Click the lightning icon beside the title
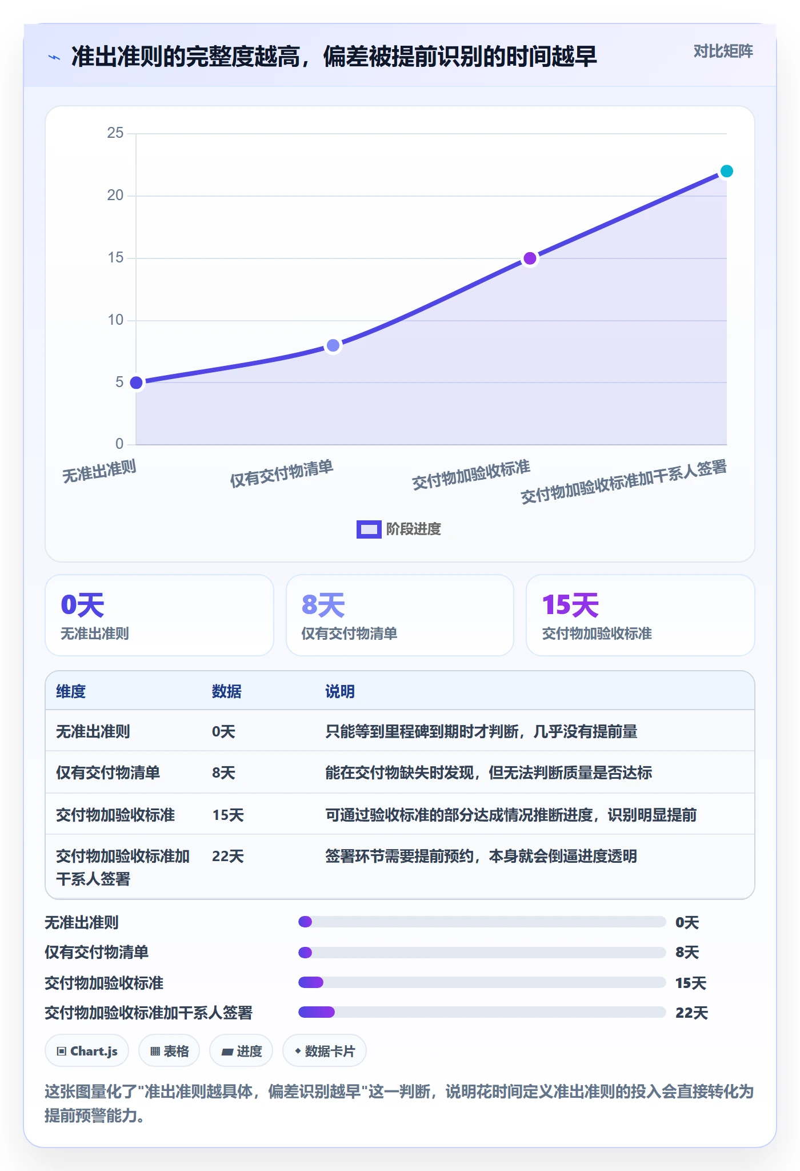The height and width of the screenshot is (1171, 800). pos(54,57)
